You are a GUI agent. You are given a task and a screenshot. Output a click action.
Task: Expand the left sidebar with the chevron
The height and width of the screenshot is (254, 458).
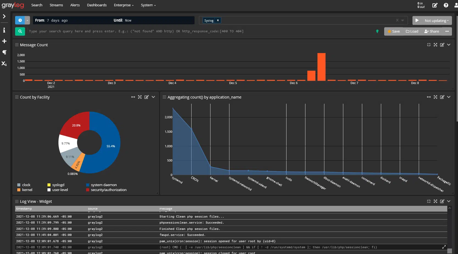[4, 16]
